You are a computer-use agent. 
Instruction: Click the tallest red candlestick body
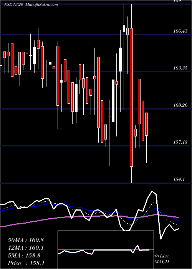tap(131, 97)
